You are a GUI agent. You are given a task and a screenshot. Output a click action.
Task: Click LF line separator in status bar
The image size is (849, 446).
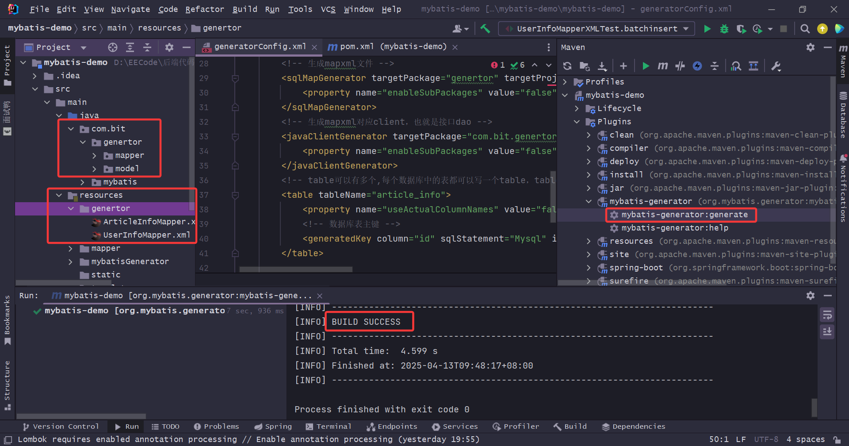pyautogui.click(x=741, y=439)
